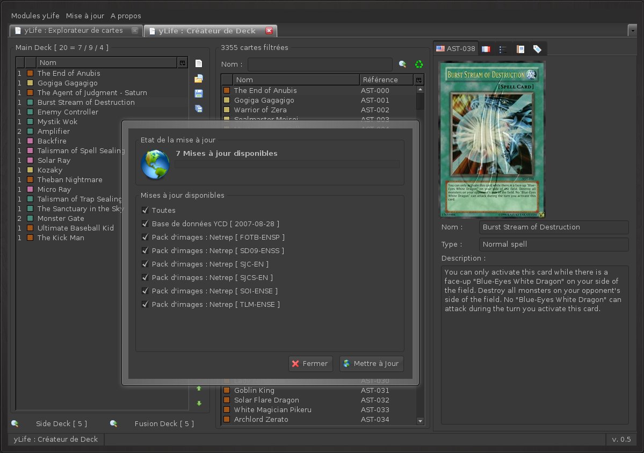Click the filtered list scrollbar down arrow
This screenshot has width=644, height=453.
click(420, 421)
